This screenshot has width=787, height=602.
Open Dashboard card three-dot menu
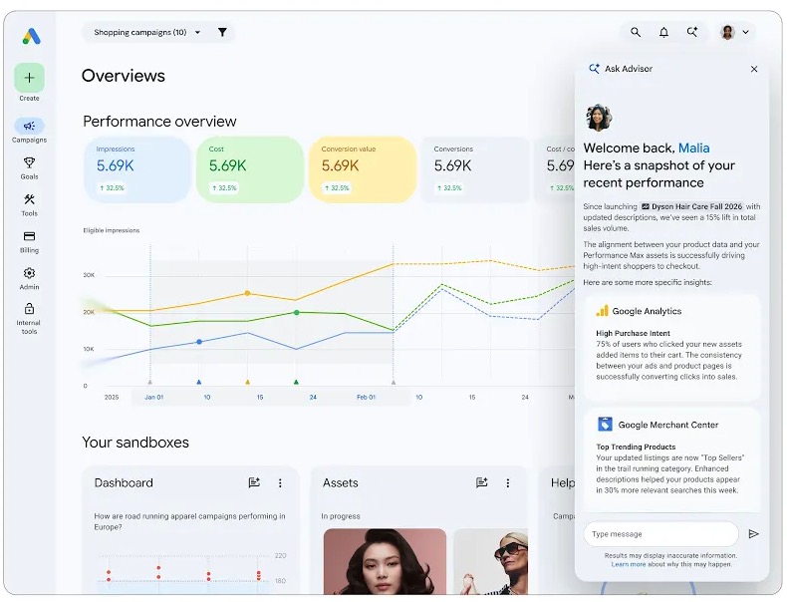[280, 483]
